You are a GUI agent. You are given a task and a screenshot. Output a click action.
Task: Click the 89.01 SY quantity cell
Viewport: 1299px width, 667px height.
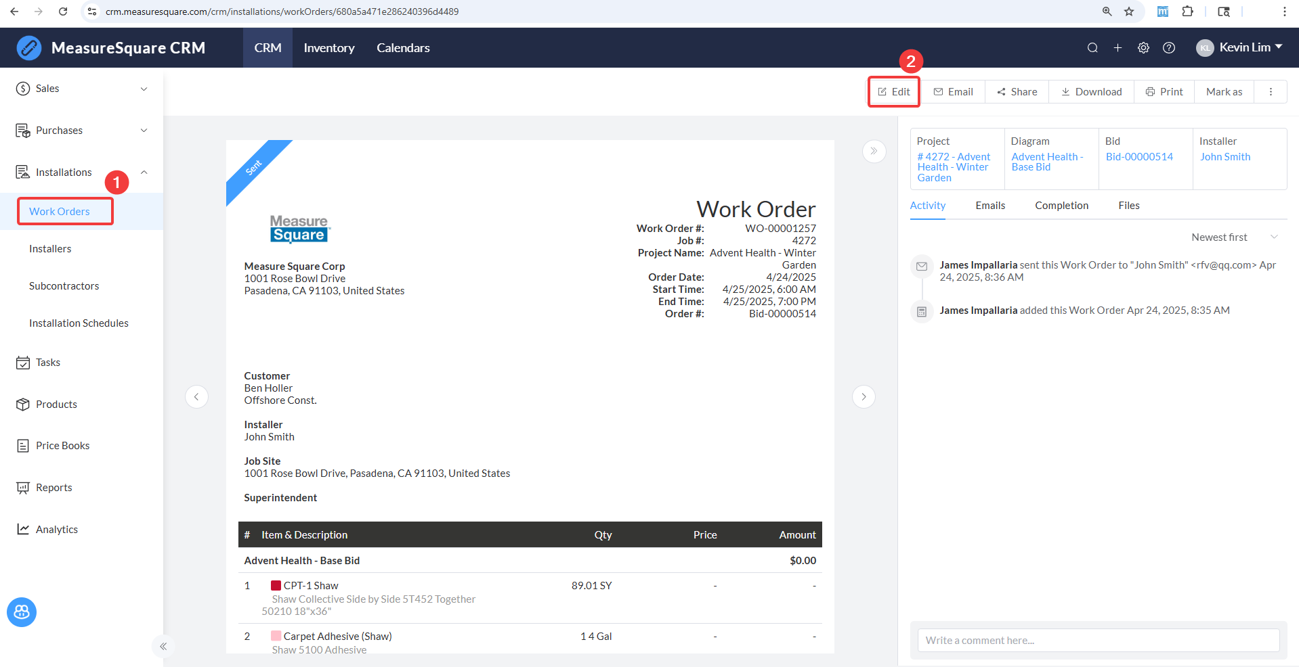tap(591, 586)
